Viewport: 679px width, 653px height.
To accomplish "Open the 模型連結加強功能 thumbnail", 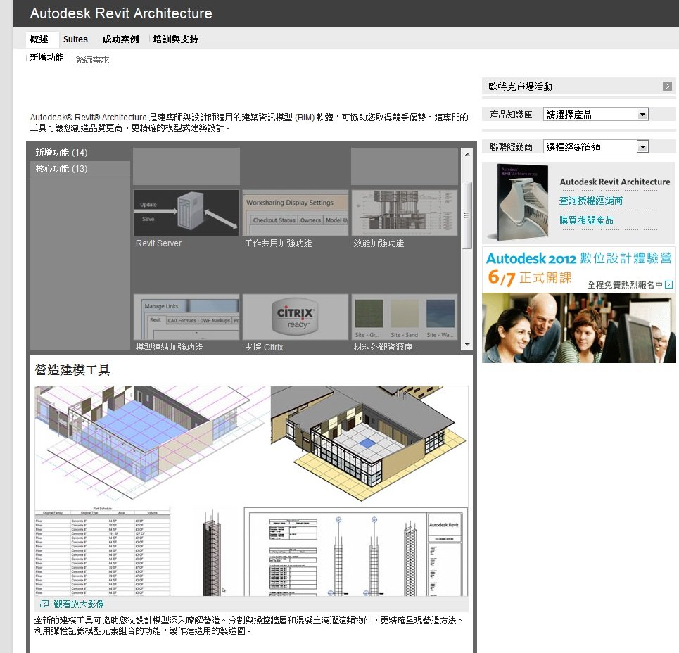I will click(186, 317).
